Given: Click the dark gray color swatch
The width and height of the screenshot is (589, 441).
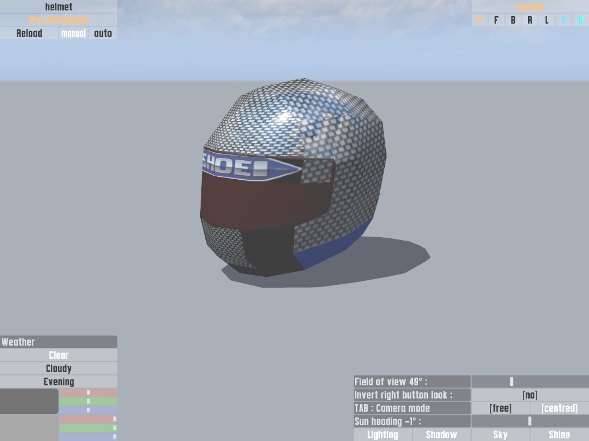Looking at the screenshot, I should [29, 401].
